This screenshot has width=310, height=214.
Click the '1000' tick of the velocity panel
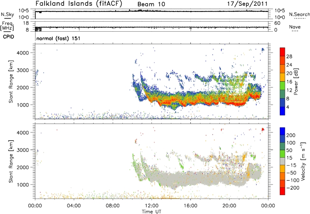pyautogui.click(x=23, y=185)
